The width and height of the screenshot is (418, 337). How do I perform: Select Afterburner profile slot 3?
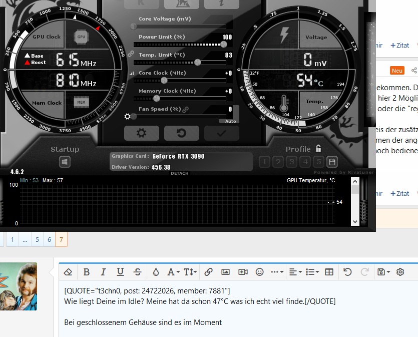(x=292, y=162)
